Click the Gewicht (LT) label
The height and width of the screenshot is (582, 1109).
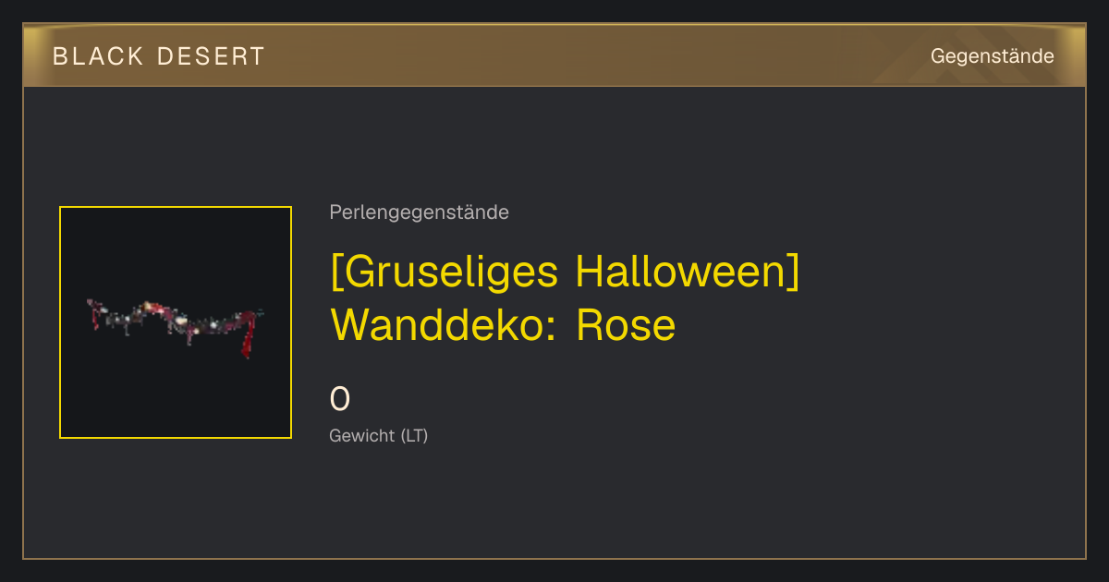click(379, 435)
